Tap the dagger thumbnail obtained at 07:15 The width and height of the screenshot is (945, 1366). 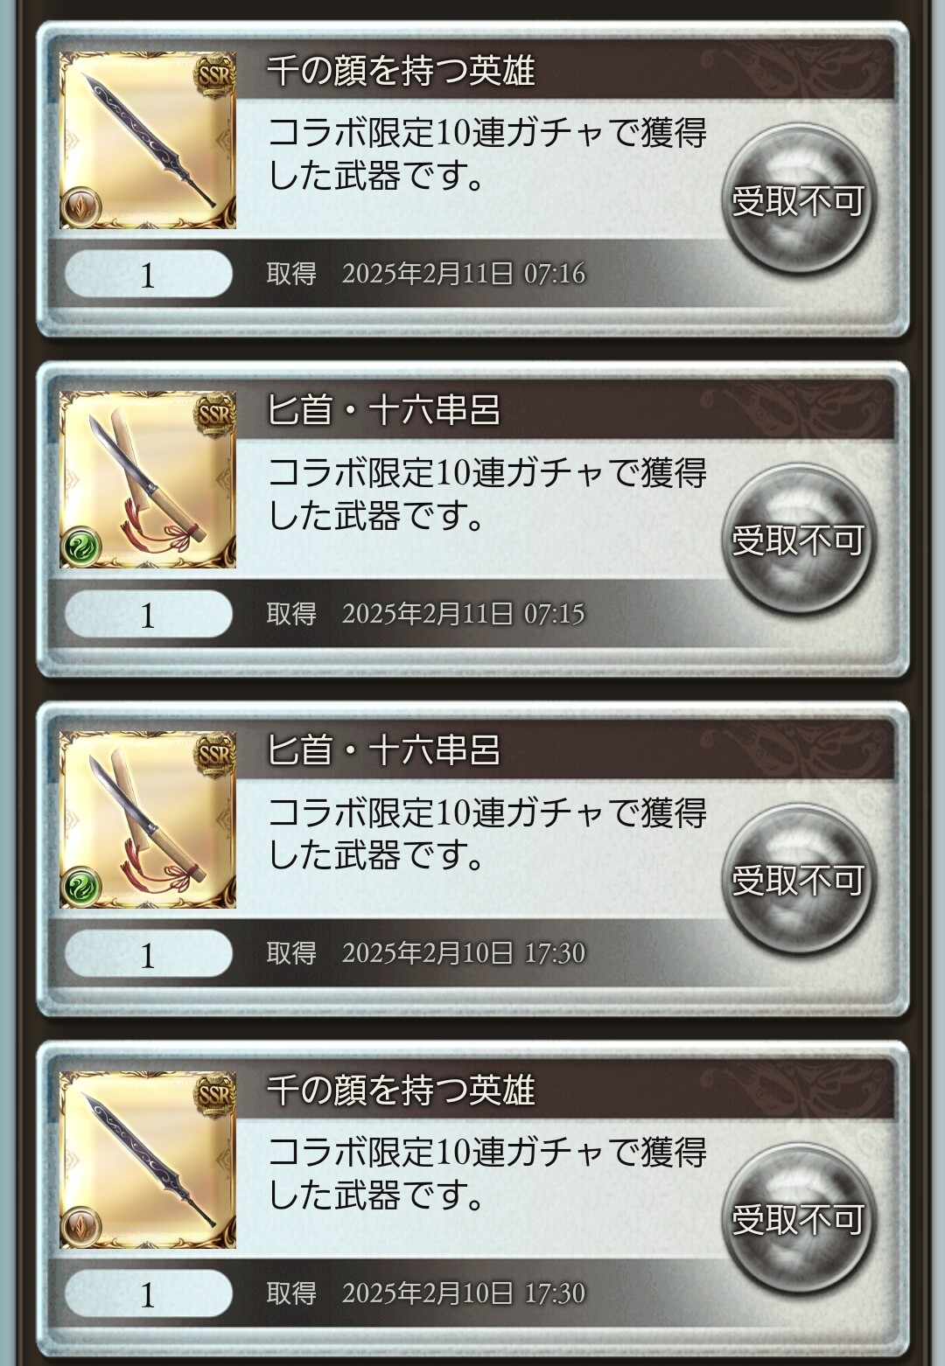tap(148, 480)
